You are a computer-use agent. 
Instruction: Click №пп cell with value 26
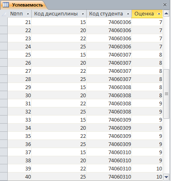20,63
